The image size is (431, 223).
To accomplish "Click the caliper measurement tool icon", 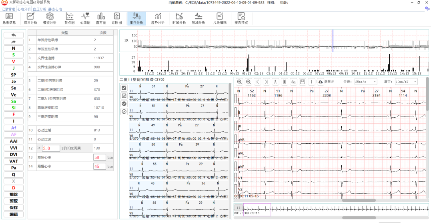I will point(275,82).
